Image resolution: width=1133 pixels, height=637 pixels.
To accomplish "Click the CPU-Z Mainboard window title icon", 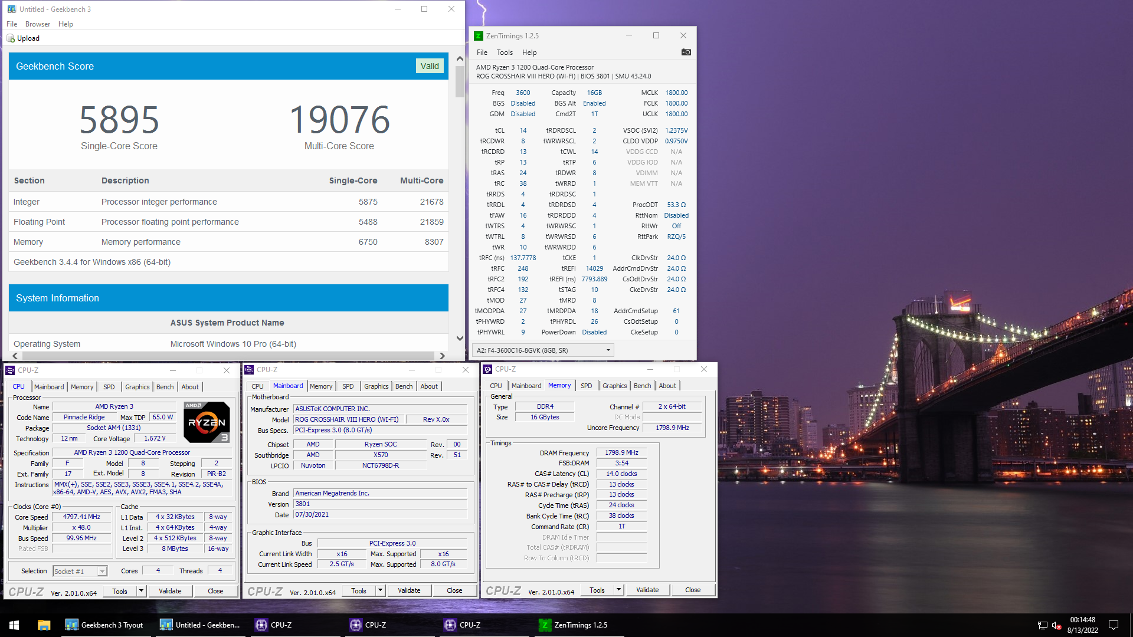I will 249,370.
